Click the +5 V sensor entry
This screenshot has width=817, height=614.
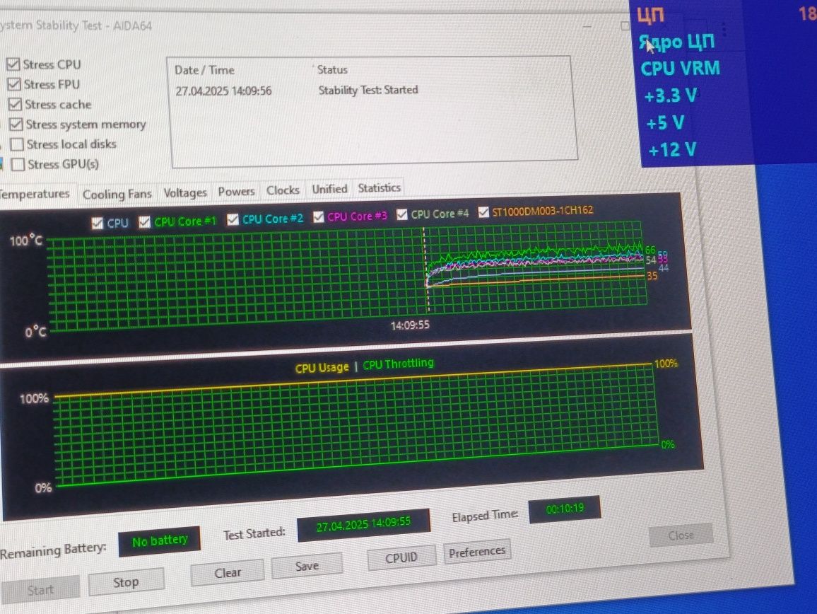[665, 123]
